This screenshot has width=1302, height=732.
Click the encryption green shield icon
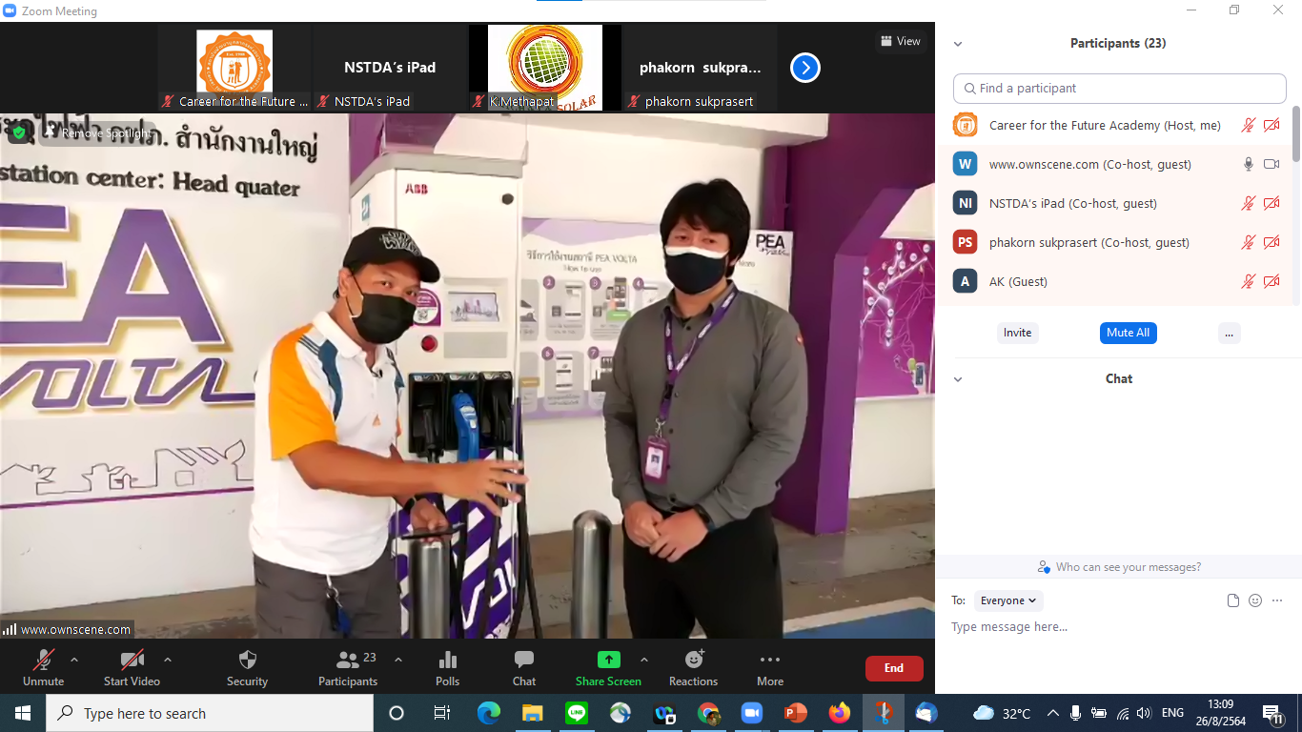(18, 133)
